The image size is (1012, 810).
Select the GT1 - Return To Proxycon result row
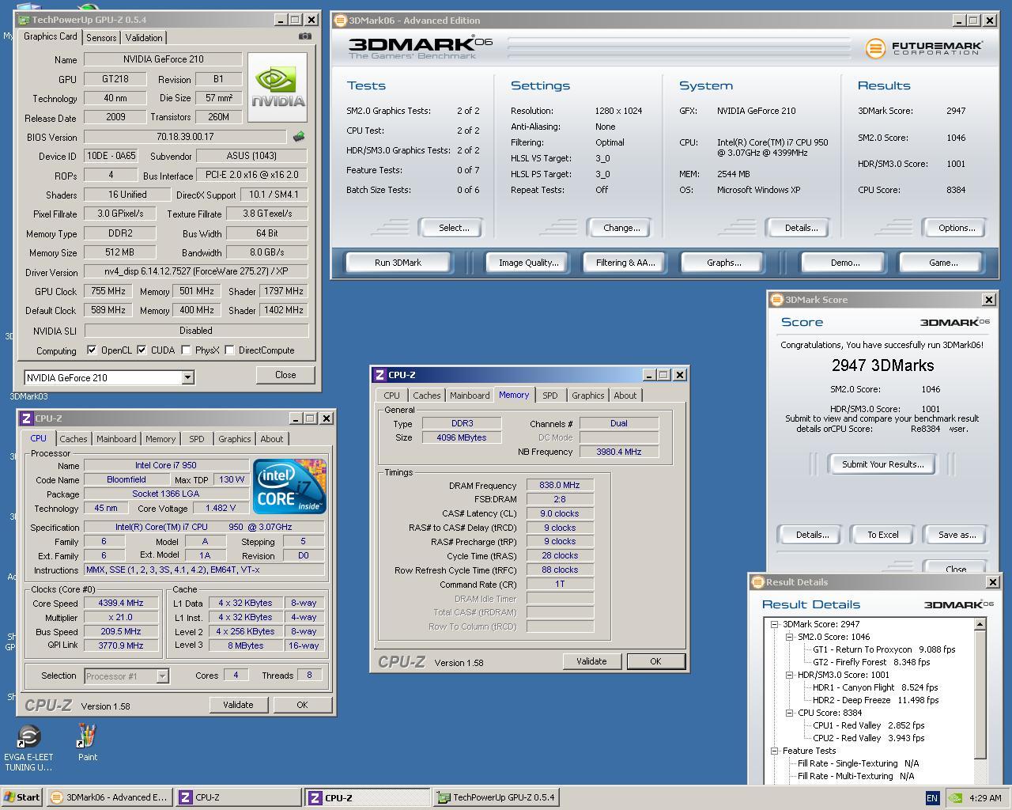point(884,649)
